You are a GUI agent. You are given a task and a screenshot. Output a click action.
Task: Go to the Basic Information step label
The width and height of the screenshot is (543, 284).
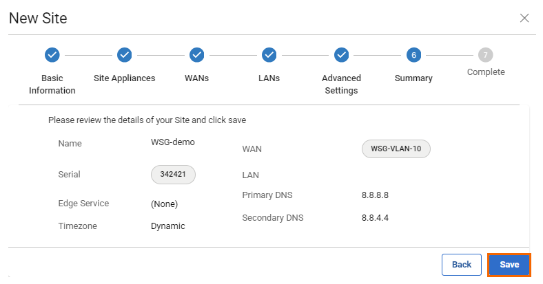52,84
